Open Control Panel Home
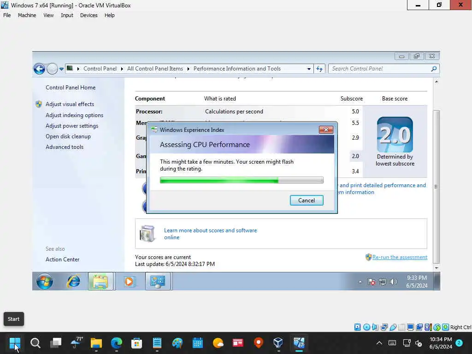Viewport: 472px width, 354px height. pos(71,88)
